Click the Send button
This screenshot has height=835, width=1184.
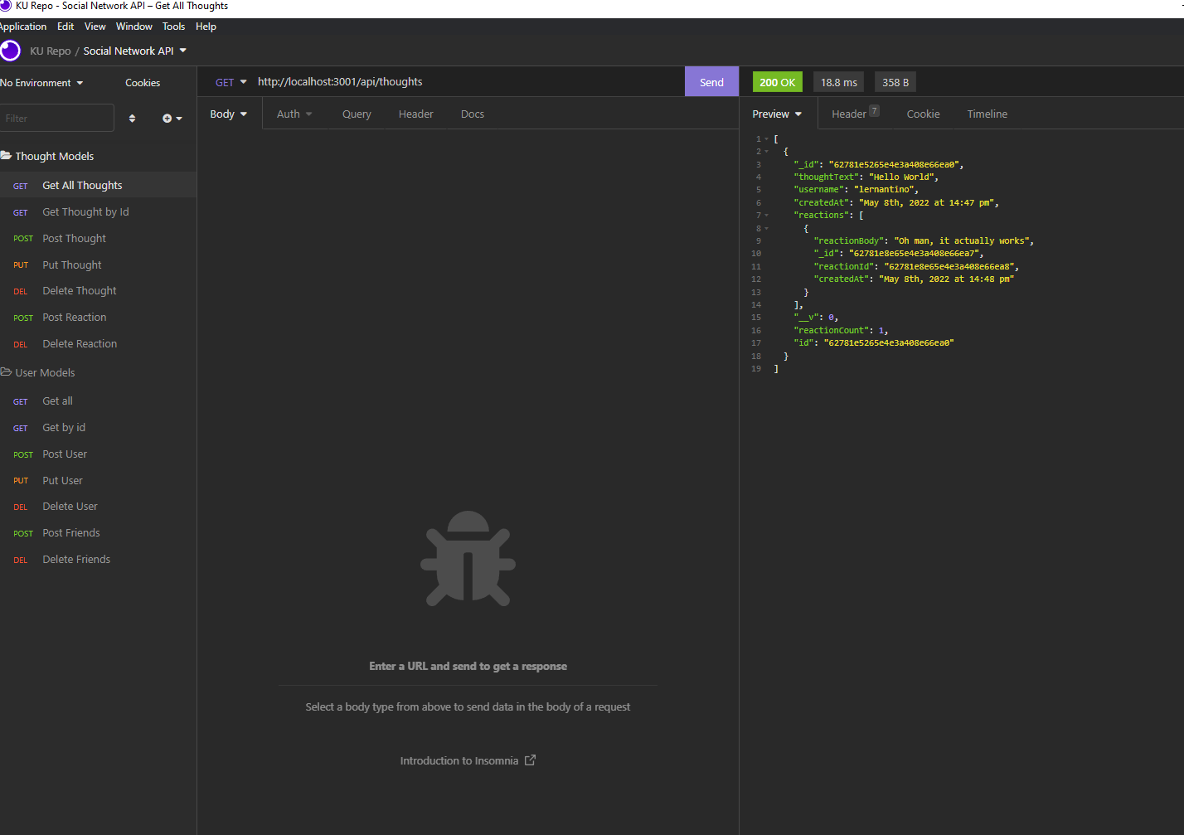point(711,81)
